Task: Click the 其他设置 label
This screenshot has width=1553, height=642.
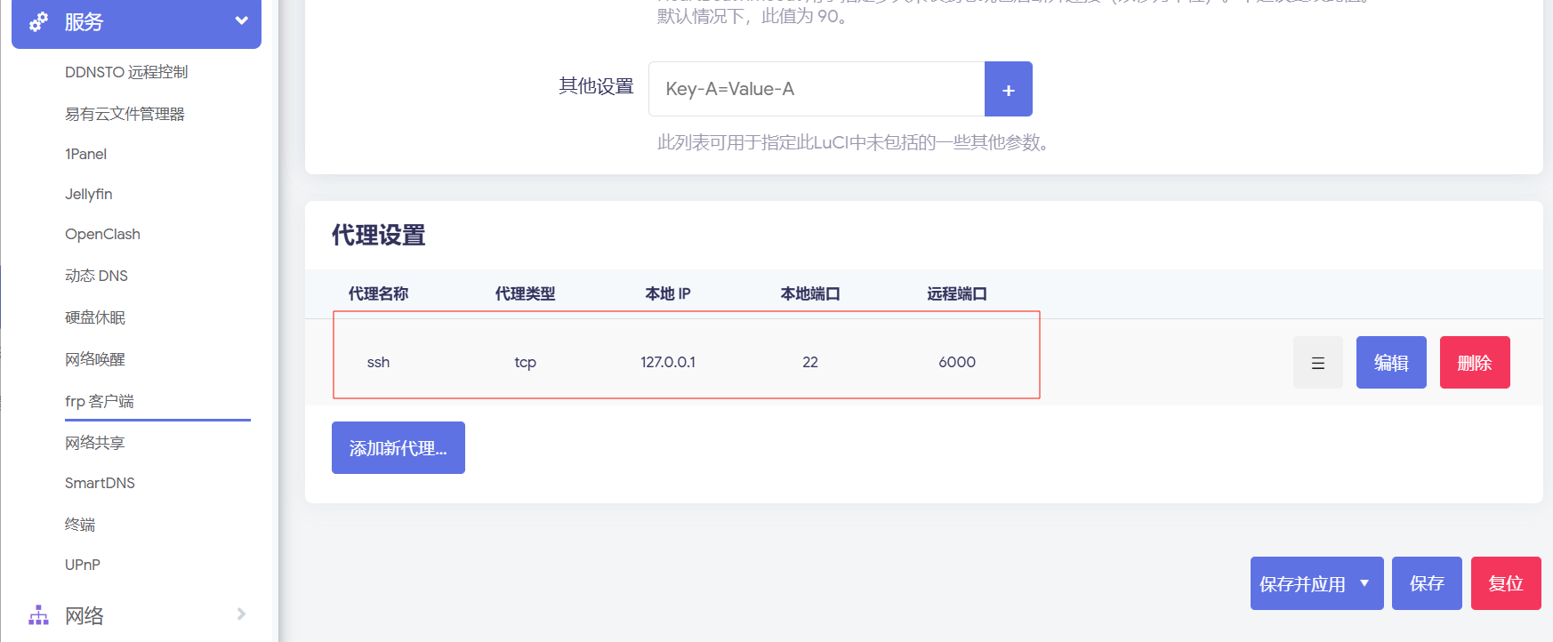Action: (596, 86)
